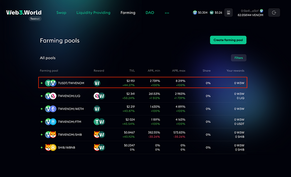The height and width of the screenshot is (177, 291).
Task: Click SHIB/W3W reward icon in TWVENOM/SHIB row
Action: [x=99, y=134]
